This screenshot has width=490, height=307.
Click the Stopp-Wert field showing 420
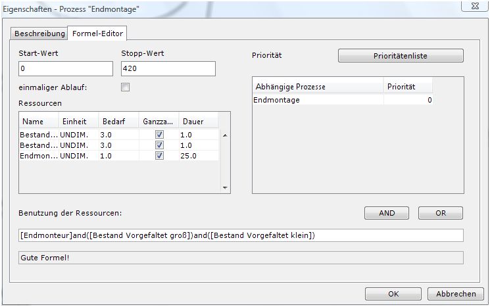click(x=168, y=69)
